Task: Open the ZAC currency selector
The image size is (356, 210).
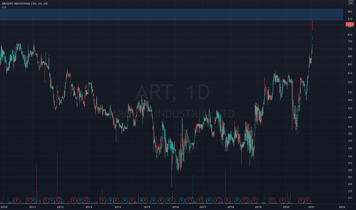Action: click(351, 3)
